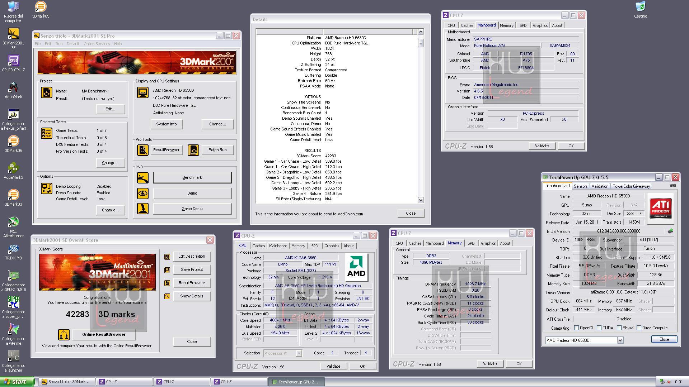This screenshot has height=387, width=689.
Task: Click ResultBrowser magnifier icon in Pro Tools
Action: (142, 150)
